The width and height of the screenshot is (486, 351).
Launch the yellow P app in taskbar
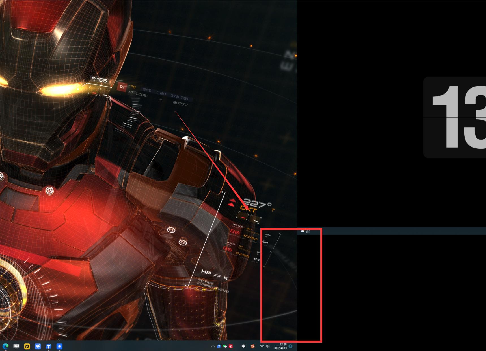pos(27,346)
